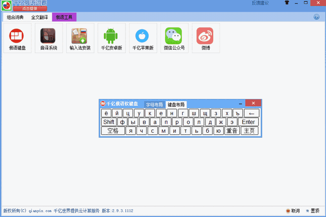Close the 千亿俄语软键盘 window

click(x=253, y=103)
